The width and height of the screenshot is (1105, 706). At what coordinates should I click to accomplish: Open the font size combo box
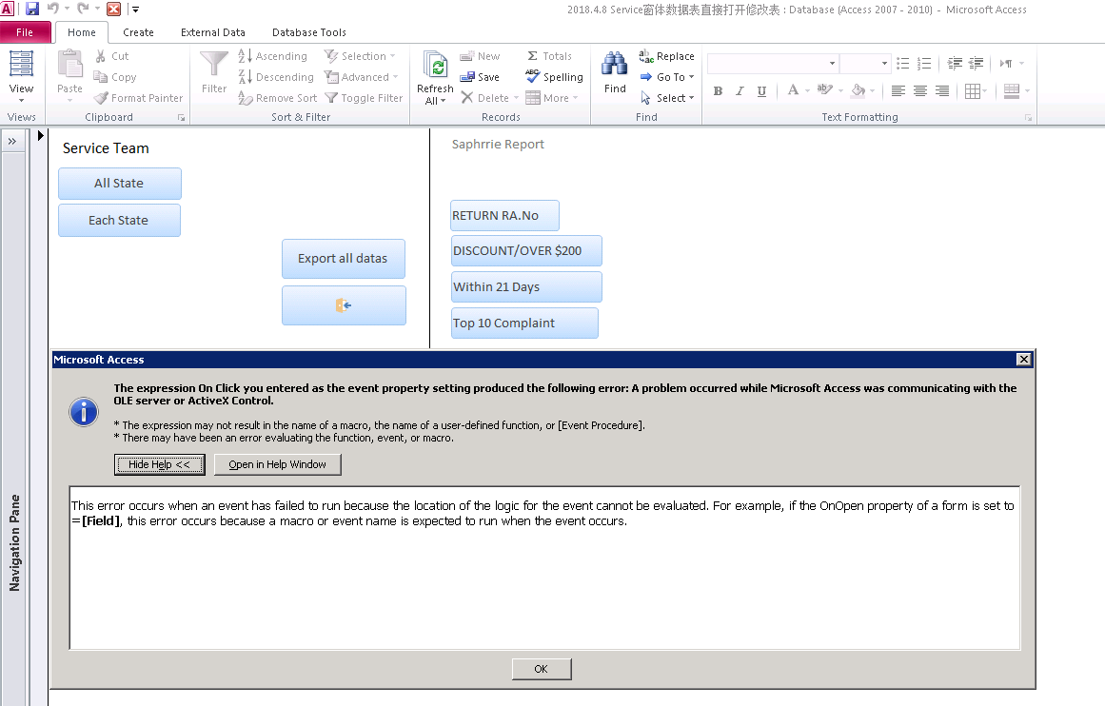(x=866, y=64)
